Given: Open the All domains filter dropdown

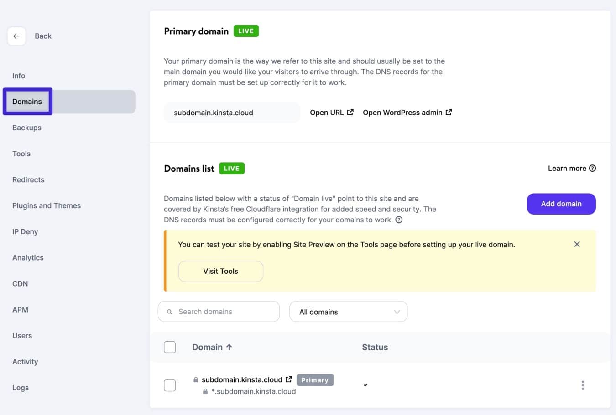Looking at the screenshot, I should 348,312.
